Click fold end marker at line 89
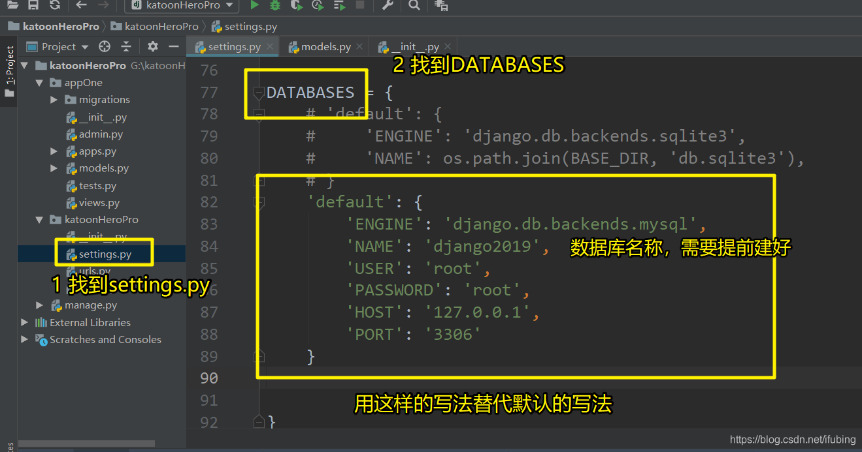The image size is (862, 452). point(259,356)
